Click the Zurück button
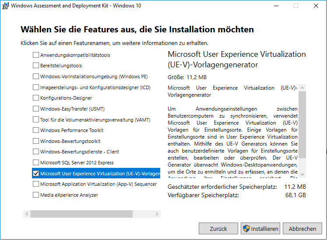Image resolution: width=327 pixels, height=240 pixels. [x=218, y=229]
